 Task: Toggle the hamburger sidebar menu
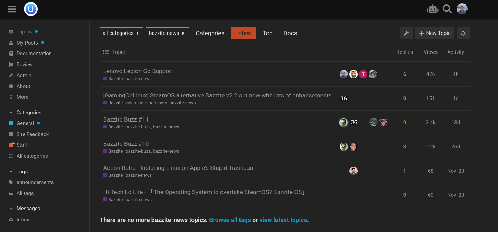pos(12,9)
